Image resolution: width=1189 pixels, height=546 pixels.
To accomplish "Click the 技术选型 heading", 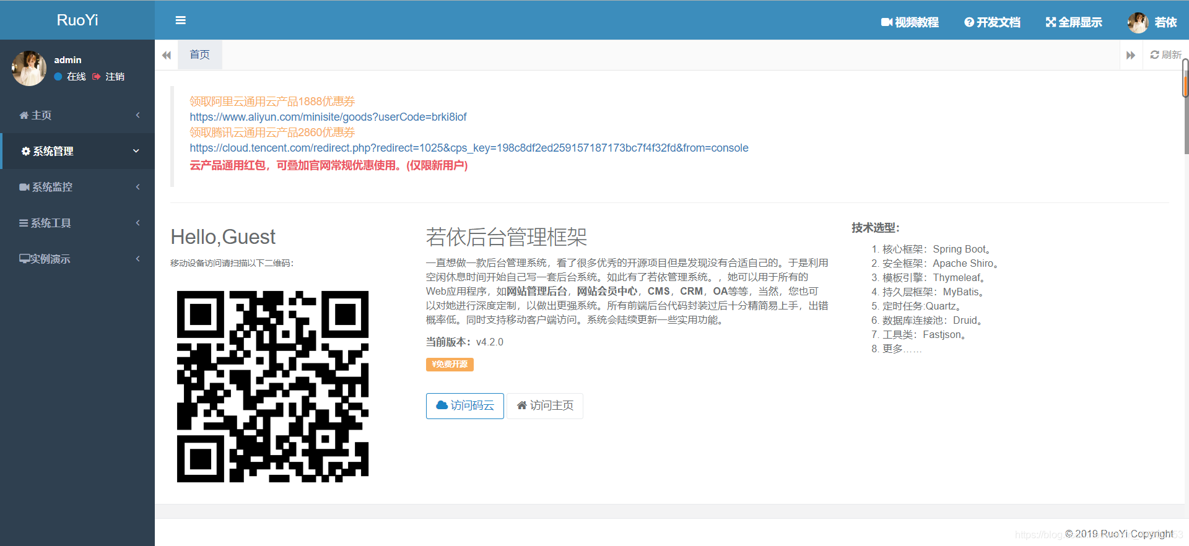I will (876, 228).
